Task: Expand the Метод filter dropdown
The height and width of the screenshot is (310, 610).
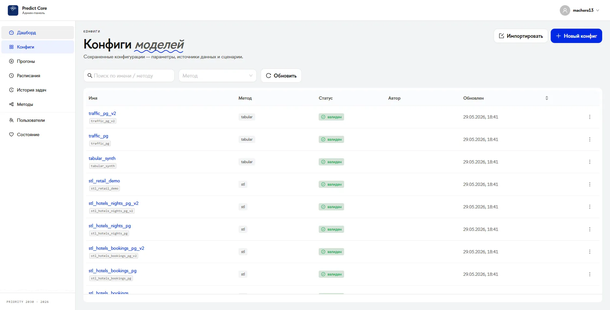Action: [x=218, y=76]
